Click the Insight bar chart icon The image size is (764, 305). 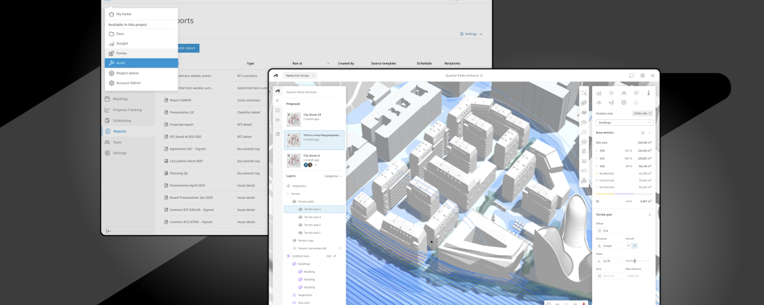tap(111, 43)
